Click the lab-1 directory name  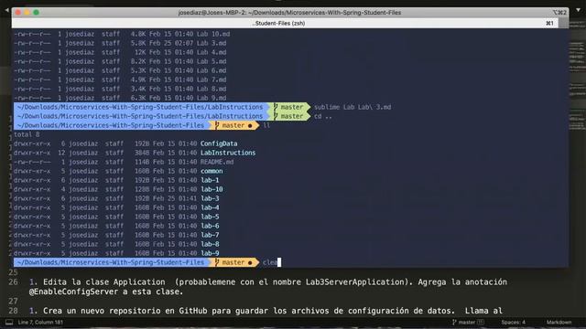pyautogui.click(x=210, y=180)
